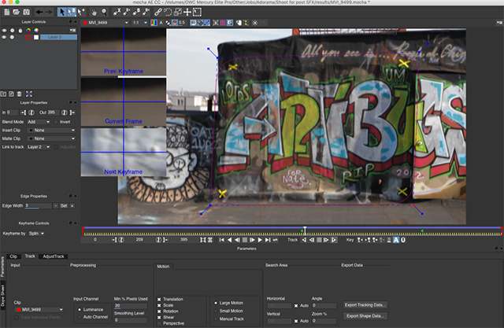Open the input Clip MVI_9499 dropdown
Screen dimensions: 504x328
[x=39, y=310]
